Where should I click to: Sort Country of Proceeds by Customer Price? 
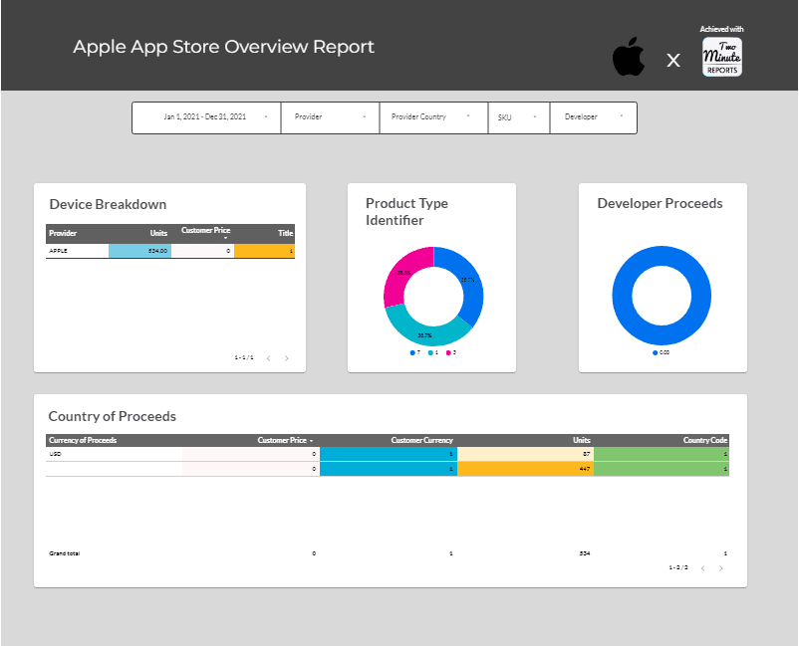pyautogui.click(x=282, y=440)
